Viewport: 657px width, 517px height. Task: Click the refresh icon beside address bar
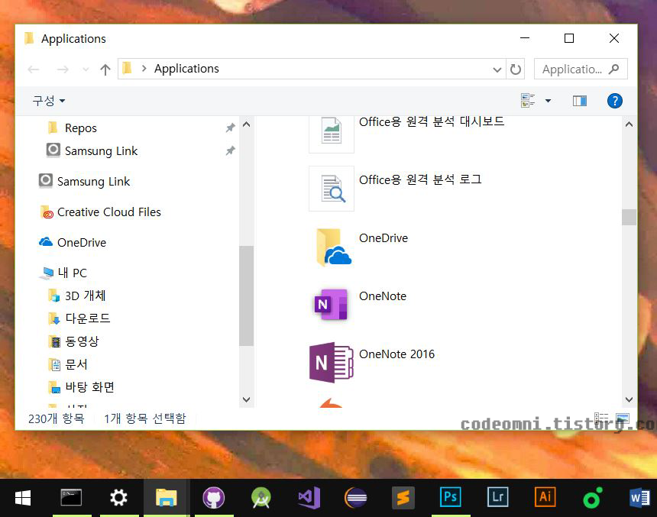[x=516, y=69]
